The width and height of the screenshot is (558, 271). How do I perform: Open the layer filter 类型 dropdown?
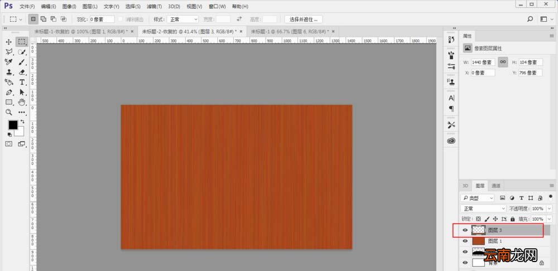tap(477, 198)
